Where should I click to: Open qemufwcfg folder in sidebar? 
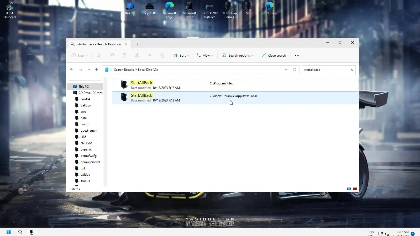coord(88,156)
